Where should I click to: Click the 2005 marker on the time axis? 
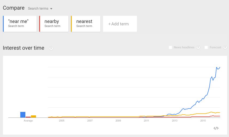pyautogui.click(x=62, y=121)
